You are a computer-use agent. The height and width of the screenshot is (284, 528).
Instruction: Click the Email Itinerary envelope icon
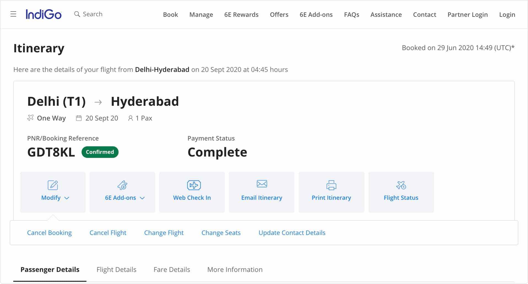[262, 184]
